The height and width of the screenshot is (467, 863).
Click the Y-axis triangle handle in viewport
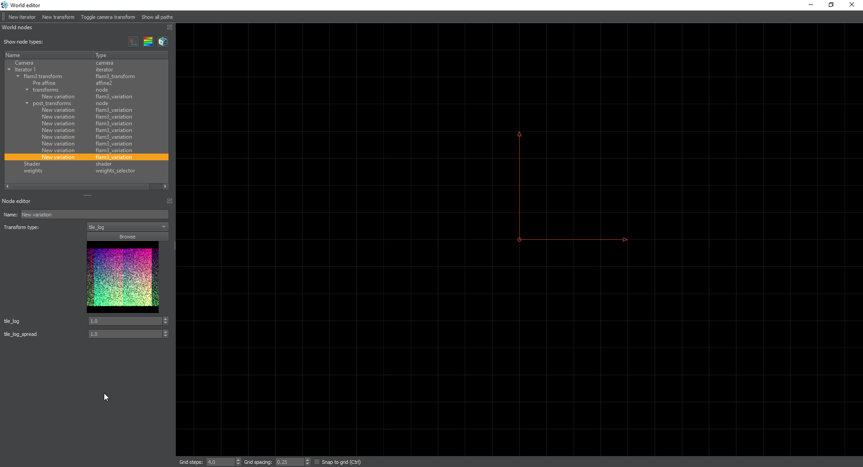pyautogui.click(x=519, y=134)
